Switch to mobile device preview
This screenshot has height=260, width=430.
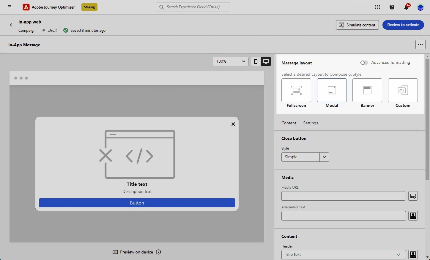(x=256, y=61)
